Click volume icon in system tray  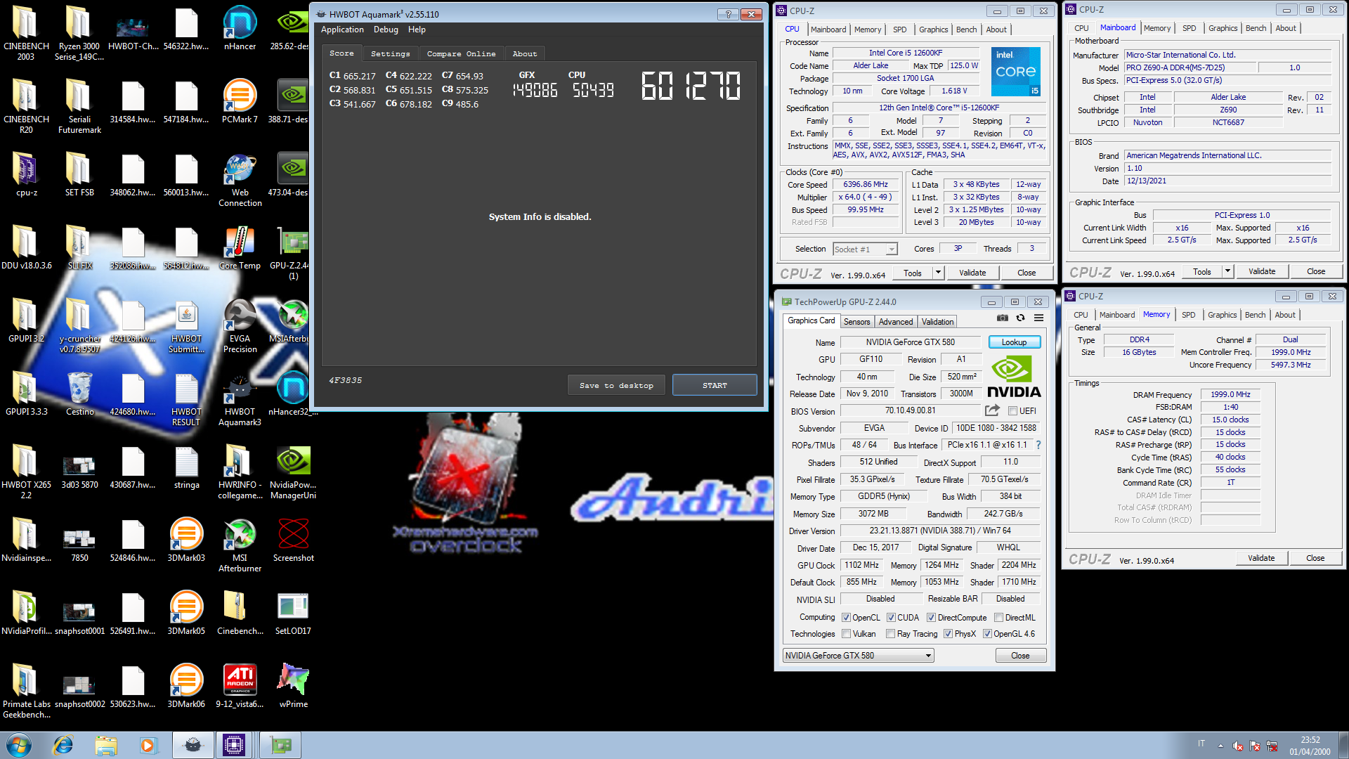[x=1238, y=746]
